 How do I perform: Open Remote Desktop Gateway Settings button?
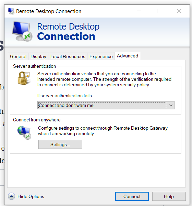tap(60, 144)
